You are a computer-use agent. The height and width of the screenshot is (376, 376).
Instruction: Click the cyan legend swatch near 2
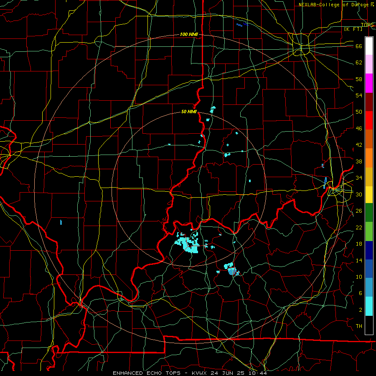tap(369, 306)
